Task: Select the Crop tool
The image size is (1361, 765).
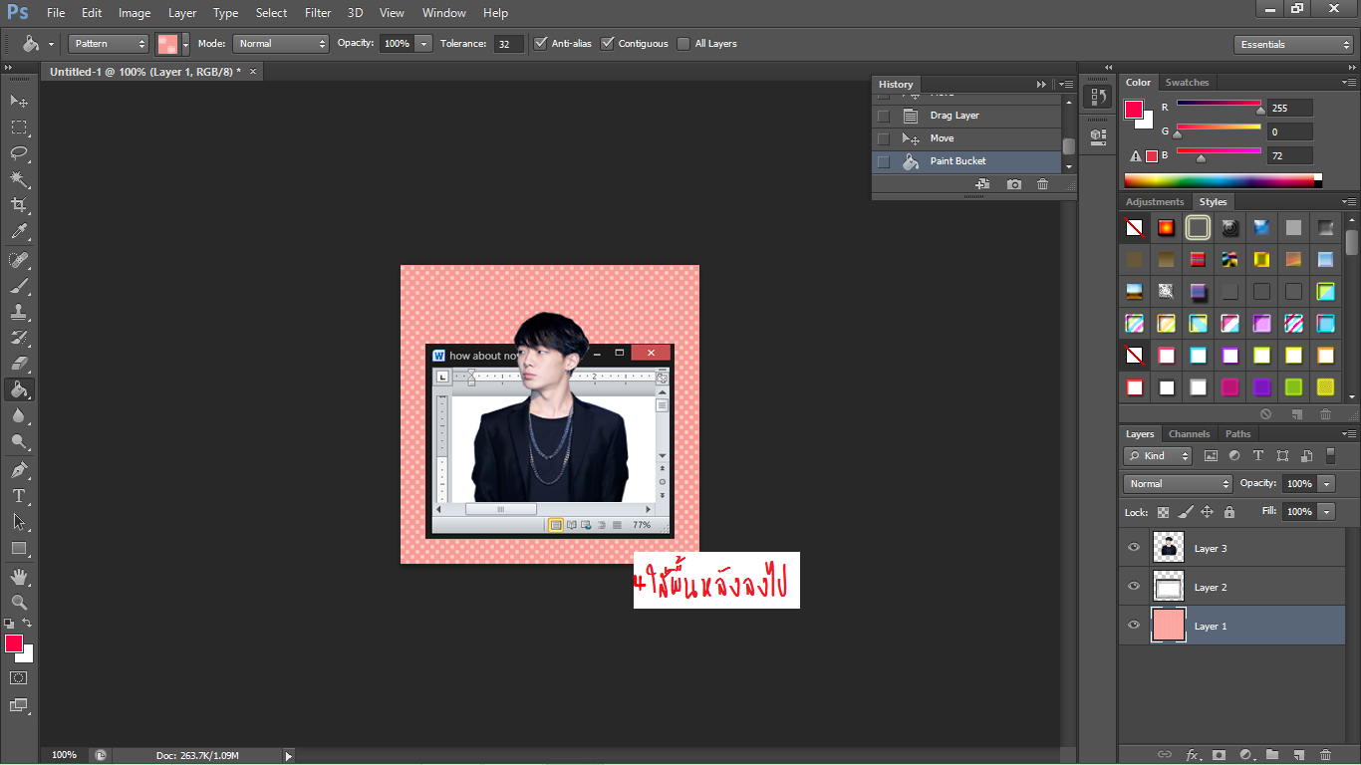Action: pyautogui.click(x=19, y=205)
